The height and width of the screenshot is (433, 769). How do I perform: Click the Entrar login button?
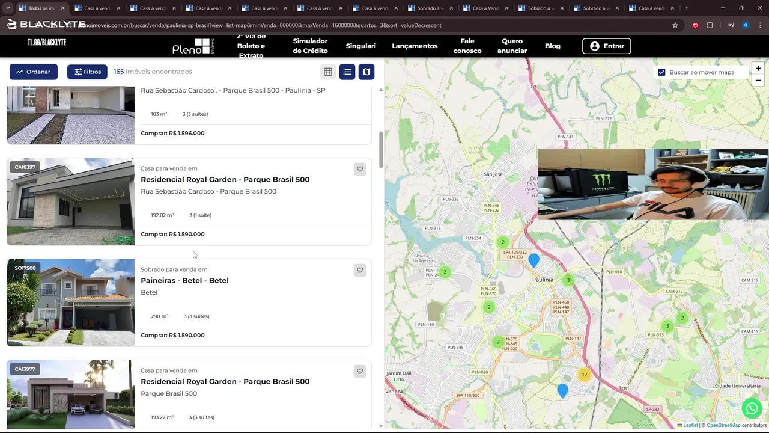click(x=607, y=46)
